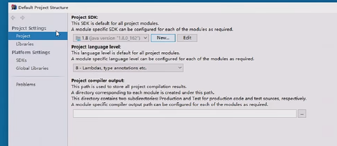Open the Libraries settings page
This screenshot has width=337, height=146.
(25, 44)
